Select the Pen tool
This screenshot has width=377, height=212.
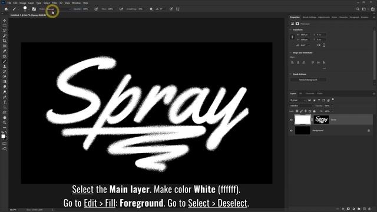pos(4,97)
